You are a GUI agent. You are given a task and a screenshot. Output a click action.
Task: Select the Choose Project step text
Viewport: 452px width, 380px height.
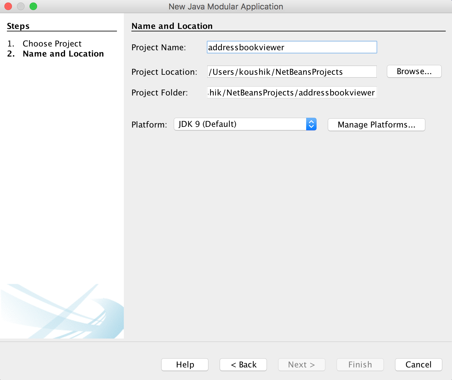[52, 44]
